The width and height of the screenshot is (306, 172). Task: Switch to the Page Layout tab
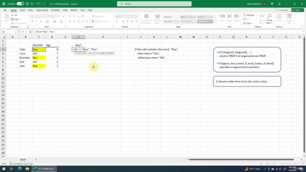(x=42, y=10)
